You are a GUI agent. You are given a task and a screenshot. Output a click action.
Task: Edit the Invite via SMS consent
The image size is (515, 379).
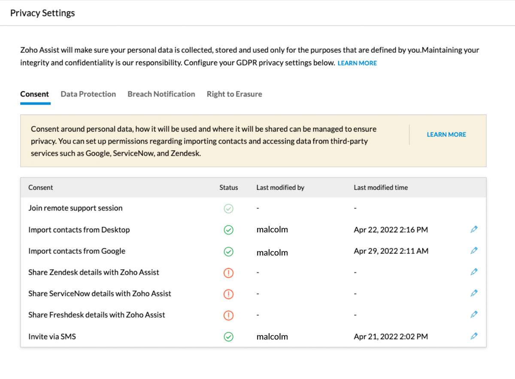pos(474,336)
